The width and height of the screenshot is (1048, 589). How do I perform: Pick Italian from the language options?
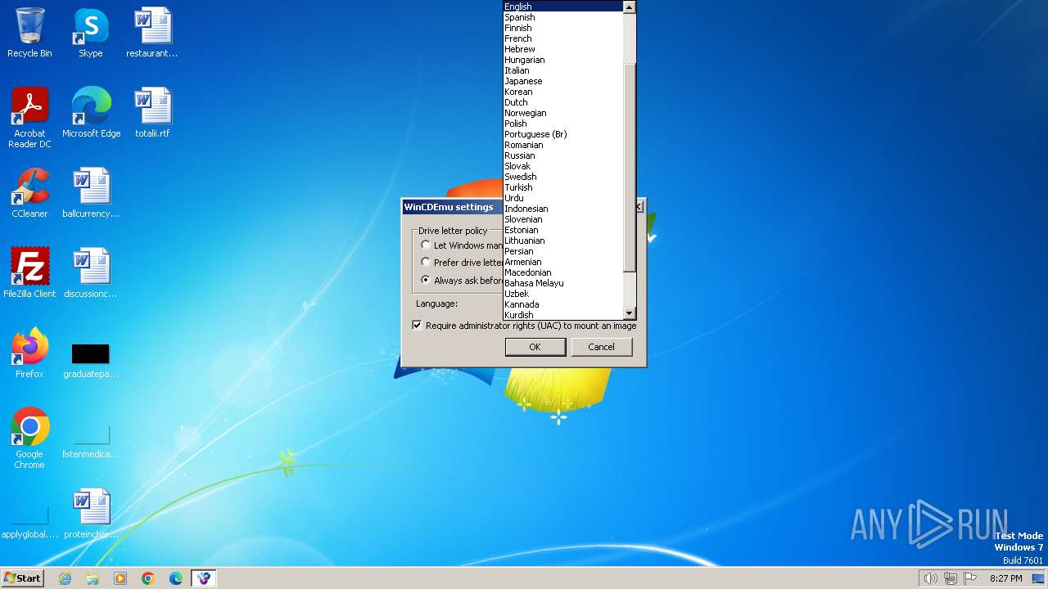pos(563,70)
